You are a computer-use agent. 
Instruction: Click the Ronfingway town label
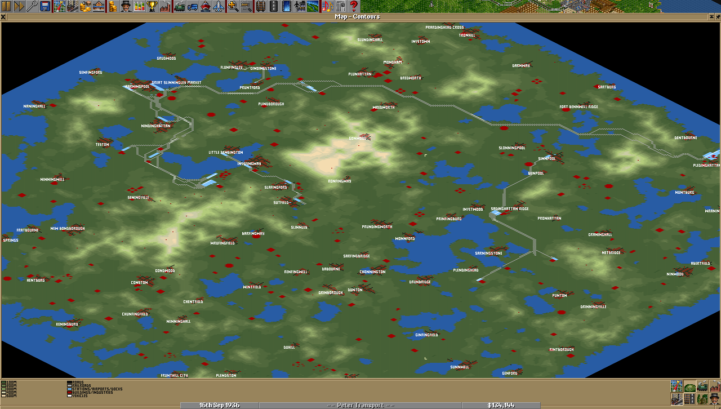tap(340, 181)
